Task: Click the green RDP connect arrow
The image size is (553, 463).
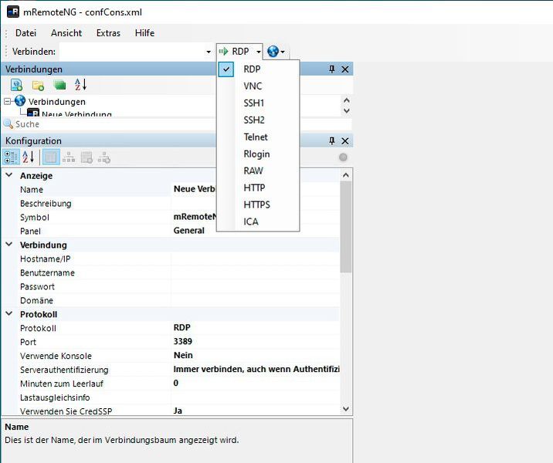Action: click(x=224, y=52)
